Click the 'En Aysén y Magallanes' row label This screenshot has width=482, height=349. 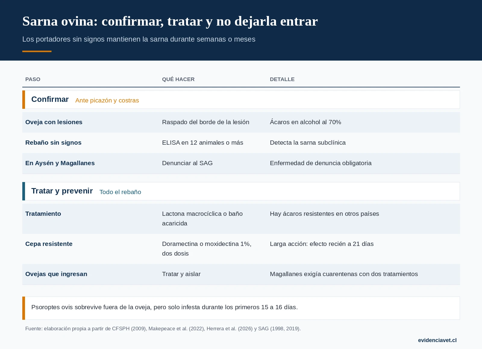60,163
